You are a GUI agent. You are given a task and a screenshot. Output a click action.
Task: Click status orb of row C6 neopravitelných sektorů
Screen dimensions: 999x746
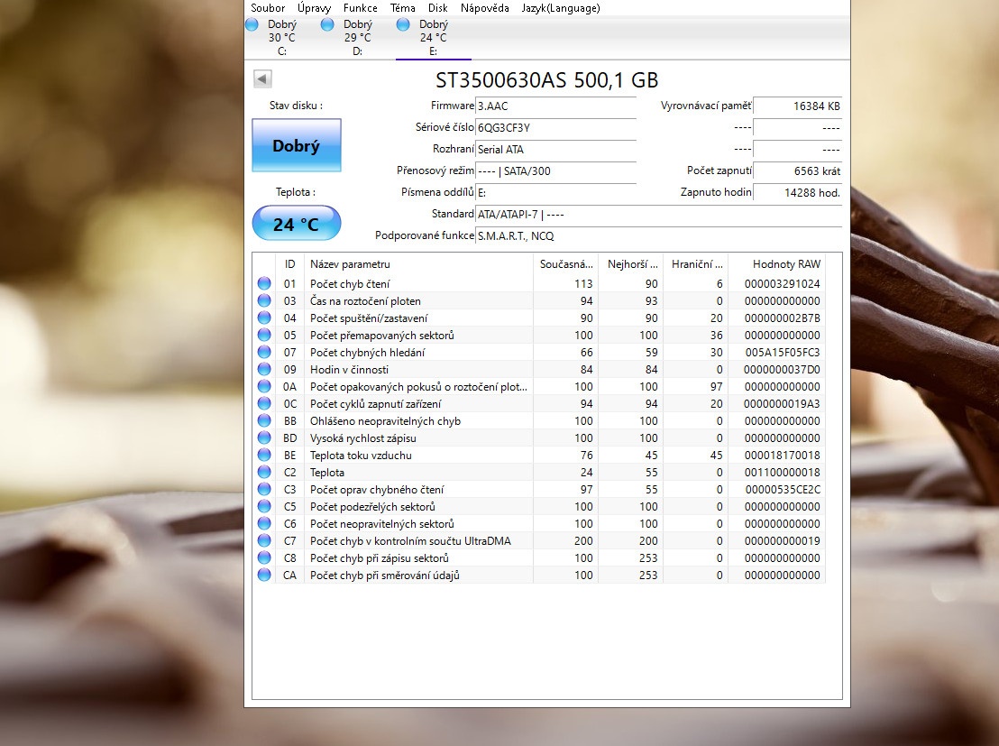point(264,523)
